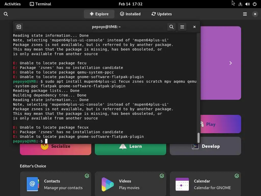Open the search in GNOME Software

(6, 14)
